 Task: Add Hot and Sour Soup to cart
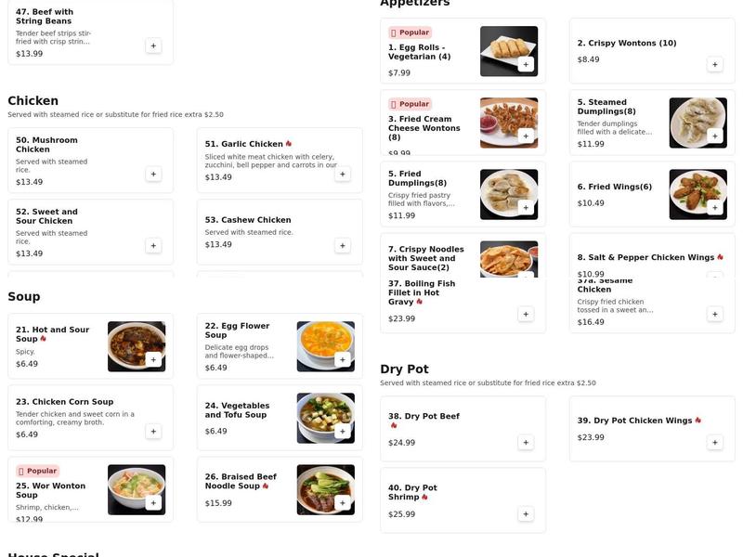point(152,357)
